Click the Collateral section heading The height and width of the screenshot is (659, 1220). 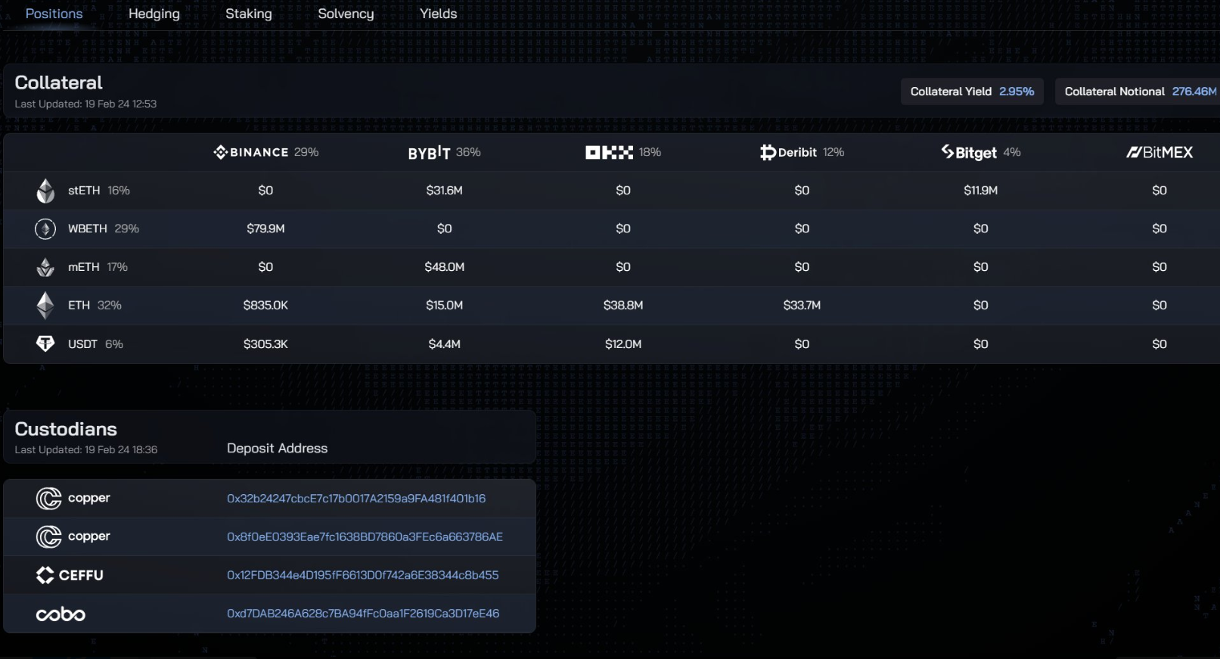click(x=58, y=82)
